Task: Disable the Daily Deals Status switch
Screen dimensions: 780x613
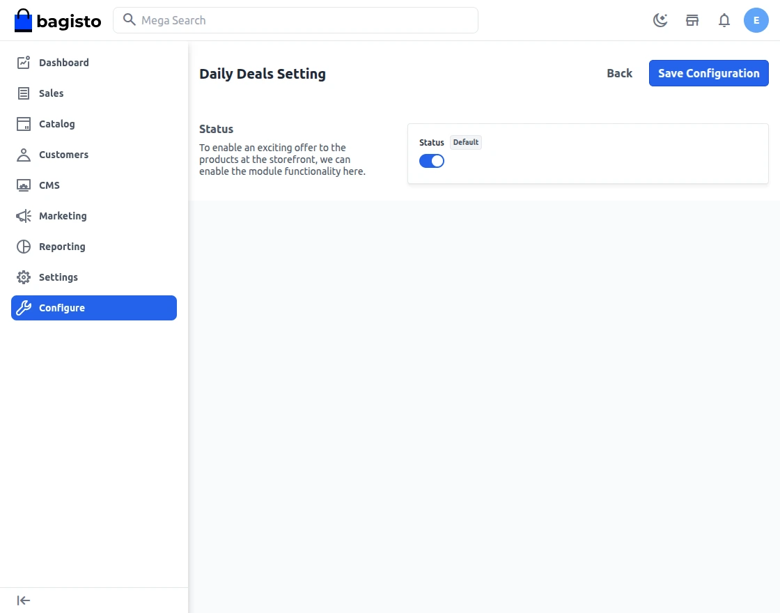Action: pyautogui.click(x=432, y=161)
